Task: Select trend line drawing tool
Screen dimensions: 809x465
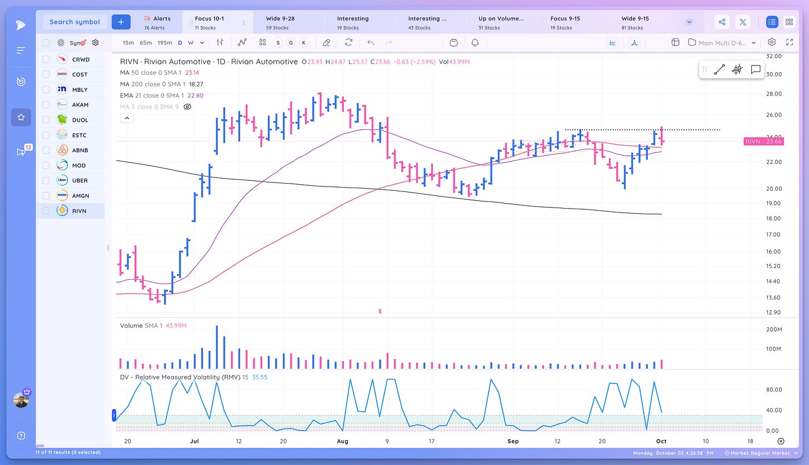Action: click(x=719, y=69)
